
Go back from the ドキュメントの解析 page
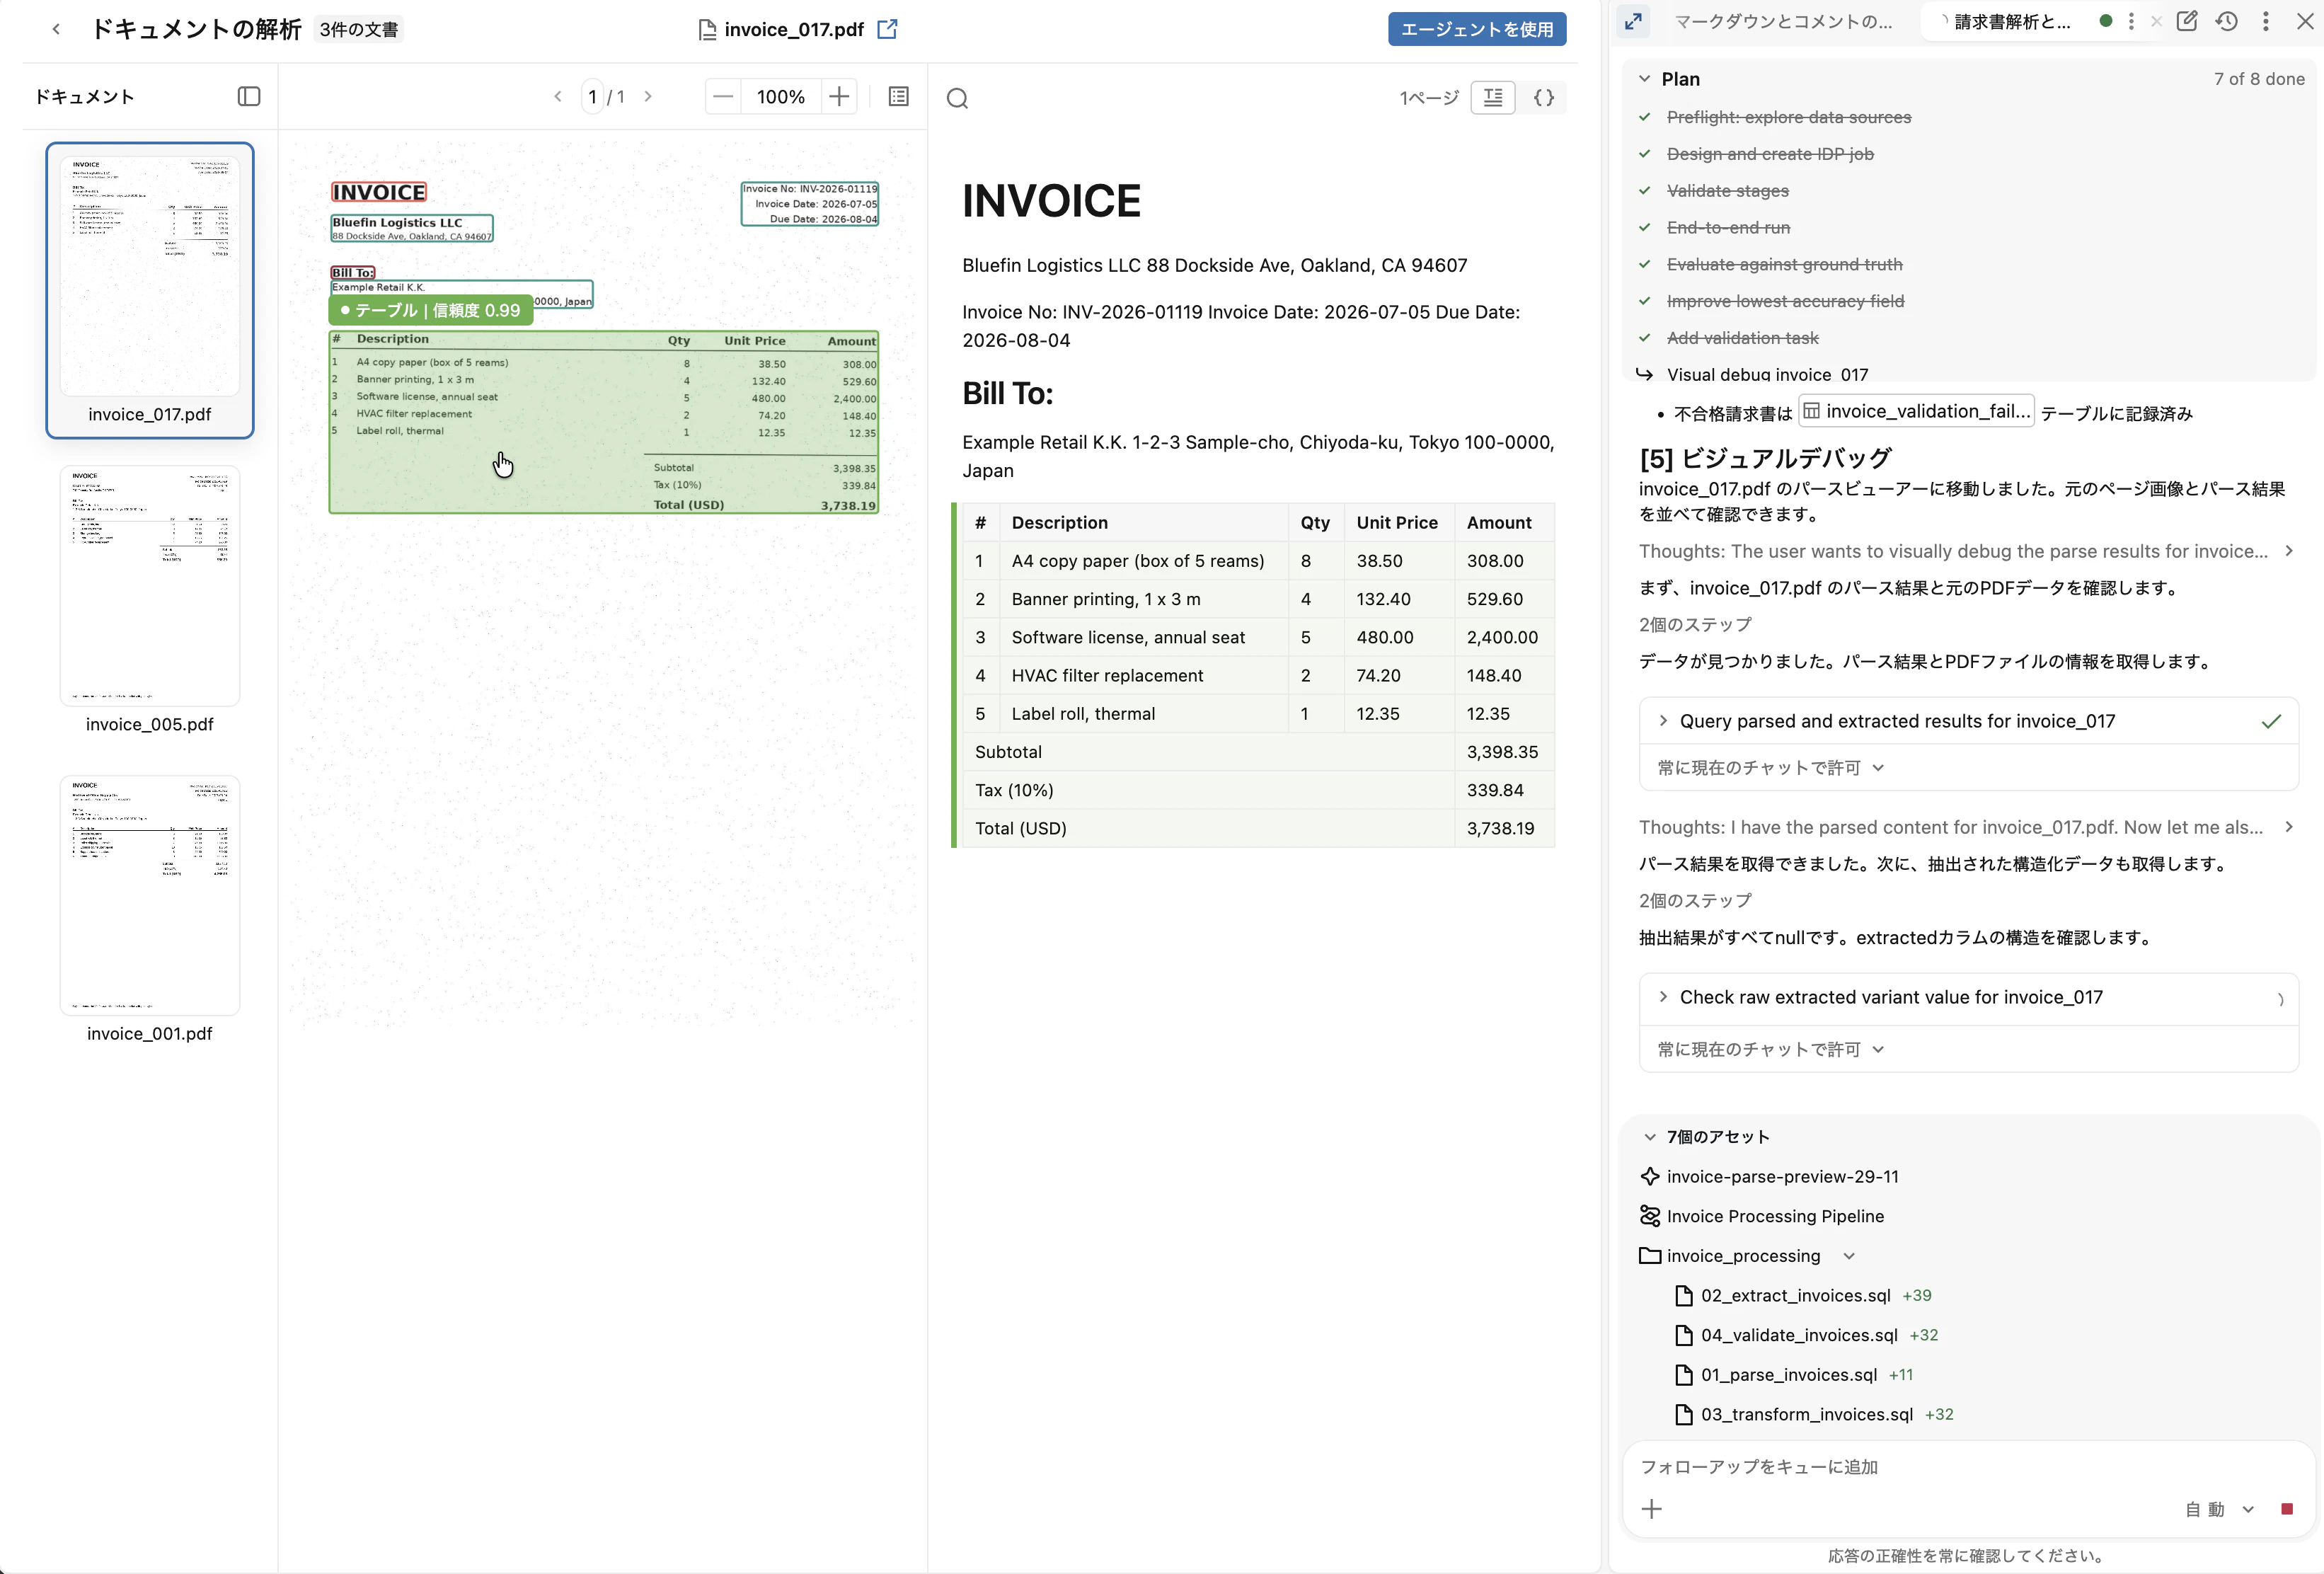tap(56, 29)
